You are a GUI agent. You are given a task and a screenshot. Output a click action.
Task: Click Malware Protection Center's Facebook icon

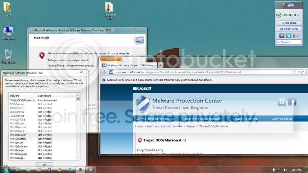tap(292, 102)
